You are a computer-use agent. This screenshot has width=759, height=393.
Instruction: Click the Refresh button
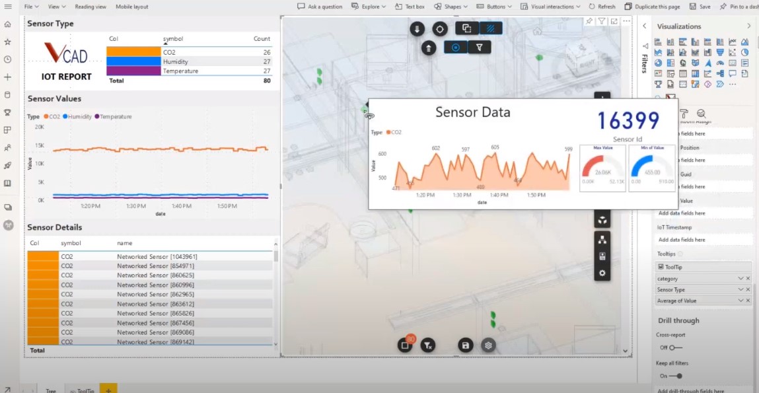602,7
